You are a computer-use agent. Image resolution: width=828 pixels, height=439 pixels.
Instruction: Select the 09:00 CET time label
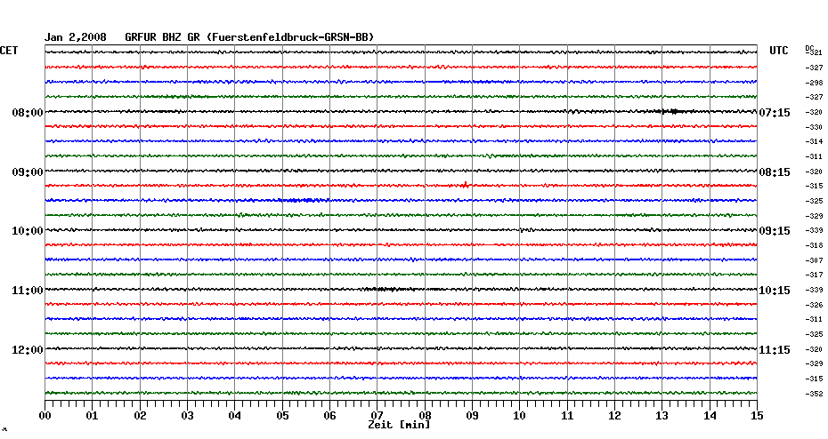click(28, 172)
